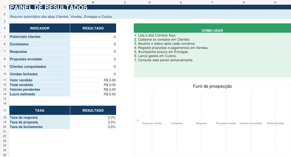
Task: Select column D header
Action: coord(149,2)
